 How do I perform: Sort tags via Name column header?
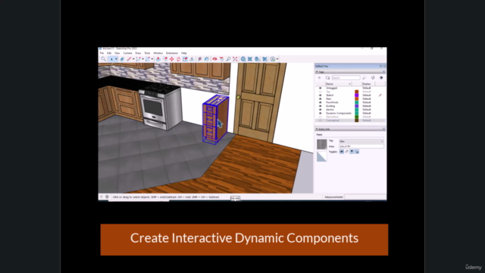[339, 84]
